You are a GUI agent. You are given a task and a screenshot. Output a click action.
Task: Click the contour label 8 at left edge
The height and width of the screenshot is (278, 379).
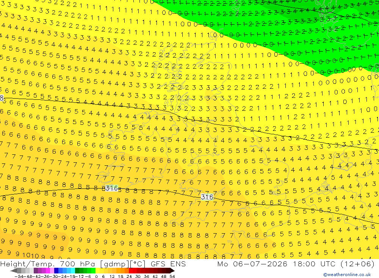coord(2,98)
